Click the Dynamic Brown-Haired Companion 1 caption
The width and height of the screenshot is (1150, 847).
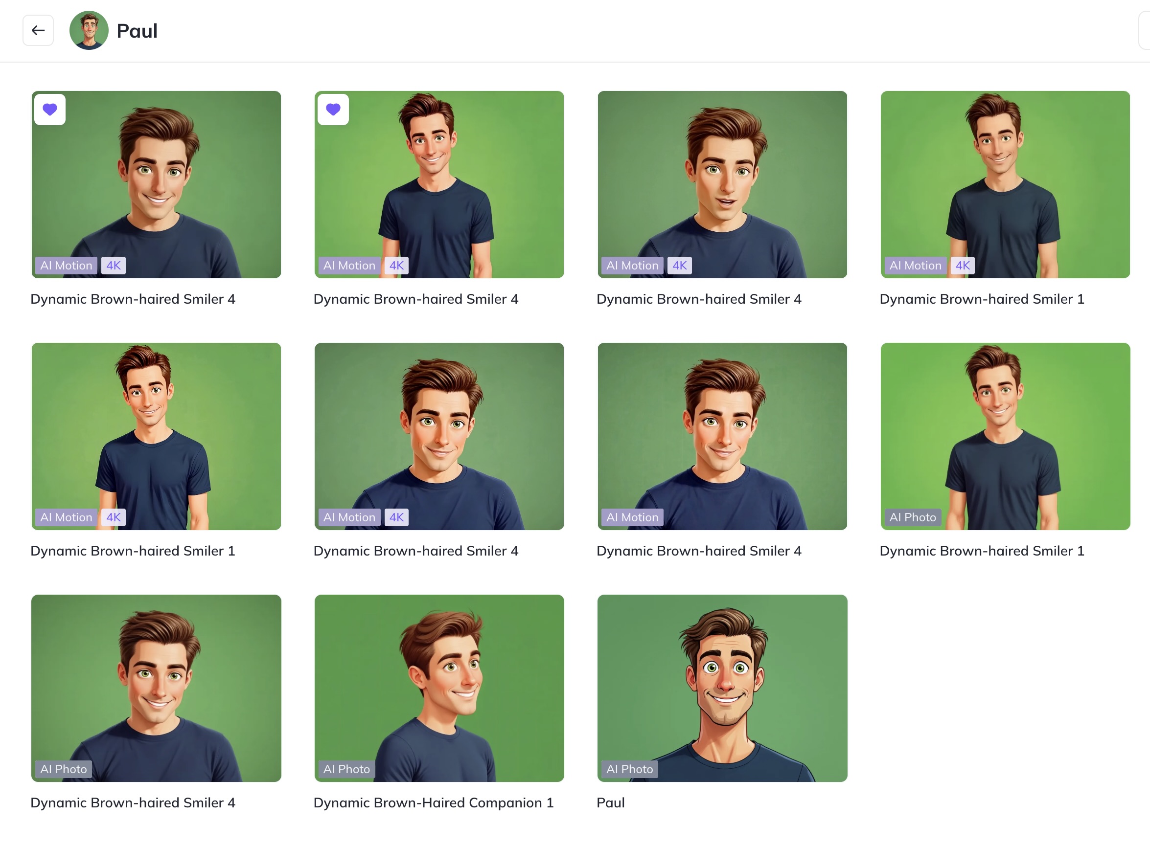click(434, 802)
